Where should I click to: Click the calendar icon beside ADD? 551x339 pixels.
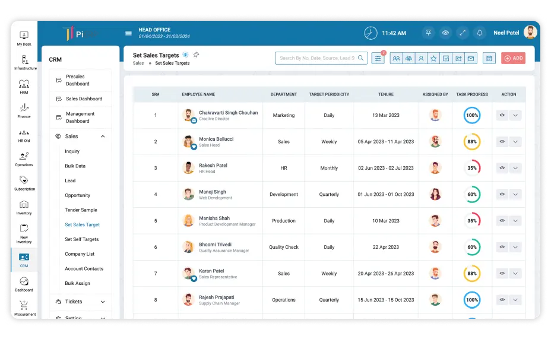(489, 58)
